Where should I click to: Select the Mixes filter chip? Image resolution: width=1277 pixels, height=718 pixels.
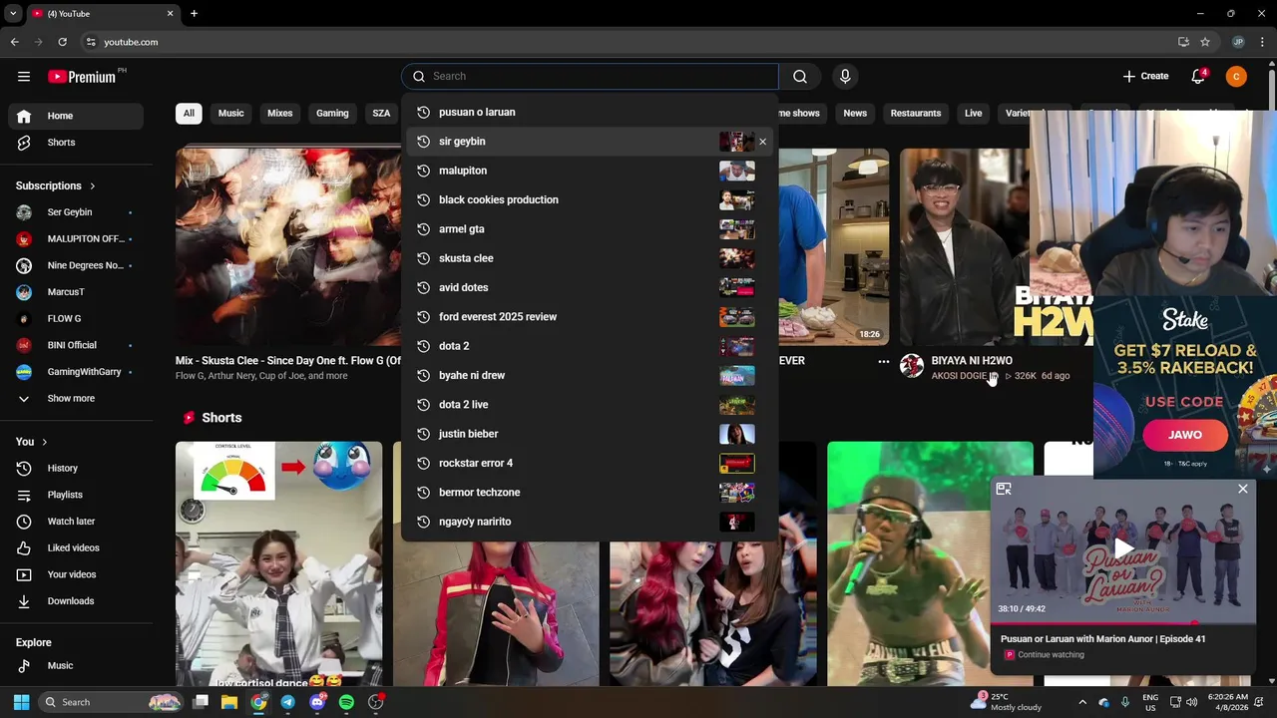point(280,114)
